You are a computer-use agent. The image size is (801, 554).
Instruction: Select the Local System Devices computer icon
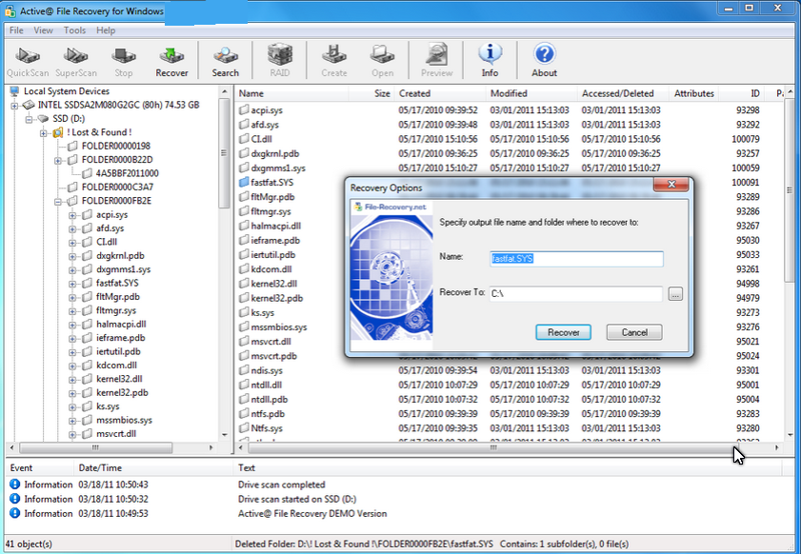click(x=14, y=91)
